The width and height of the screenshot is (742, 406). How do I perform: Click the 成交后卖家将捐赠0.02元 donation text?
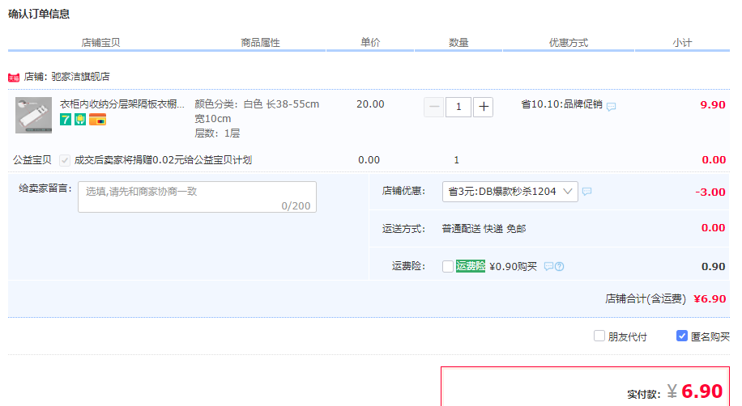(163, 160)
